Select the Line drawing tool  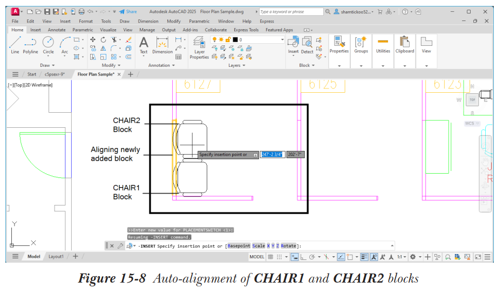tap(15, 45)
